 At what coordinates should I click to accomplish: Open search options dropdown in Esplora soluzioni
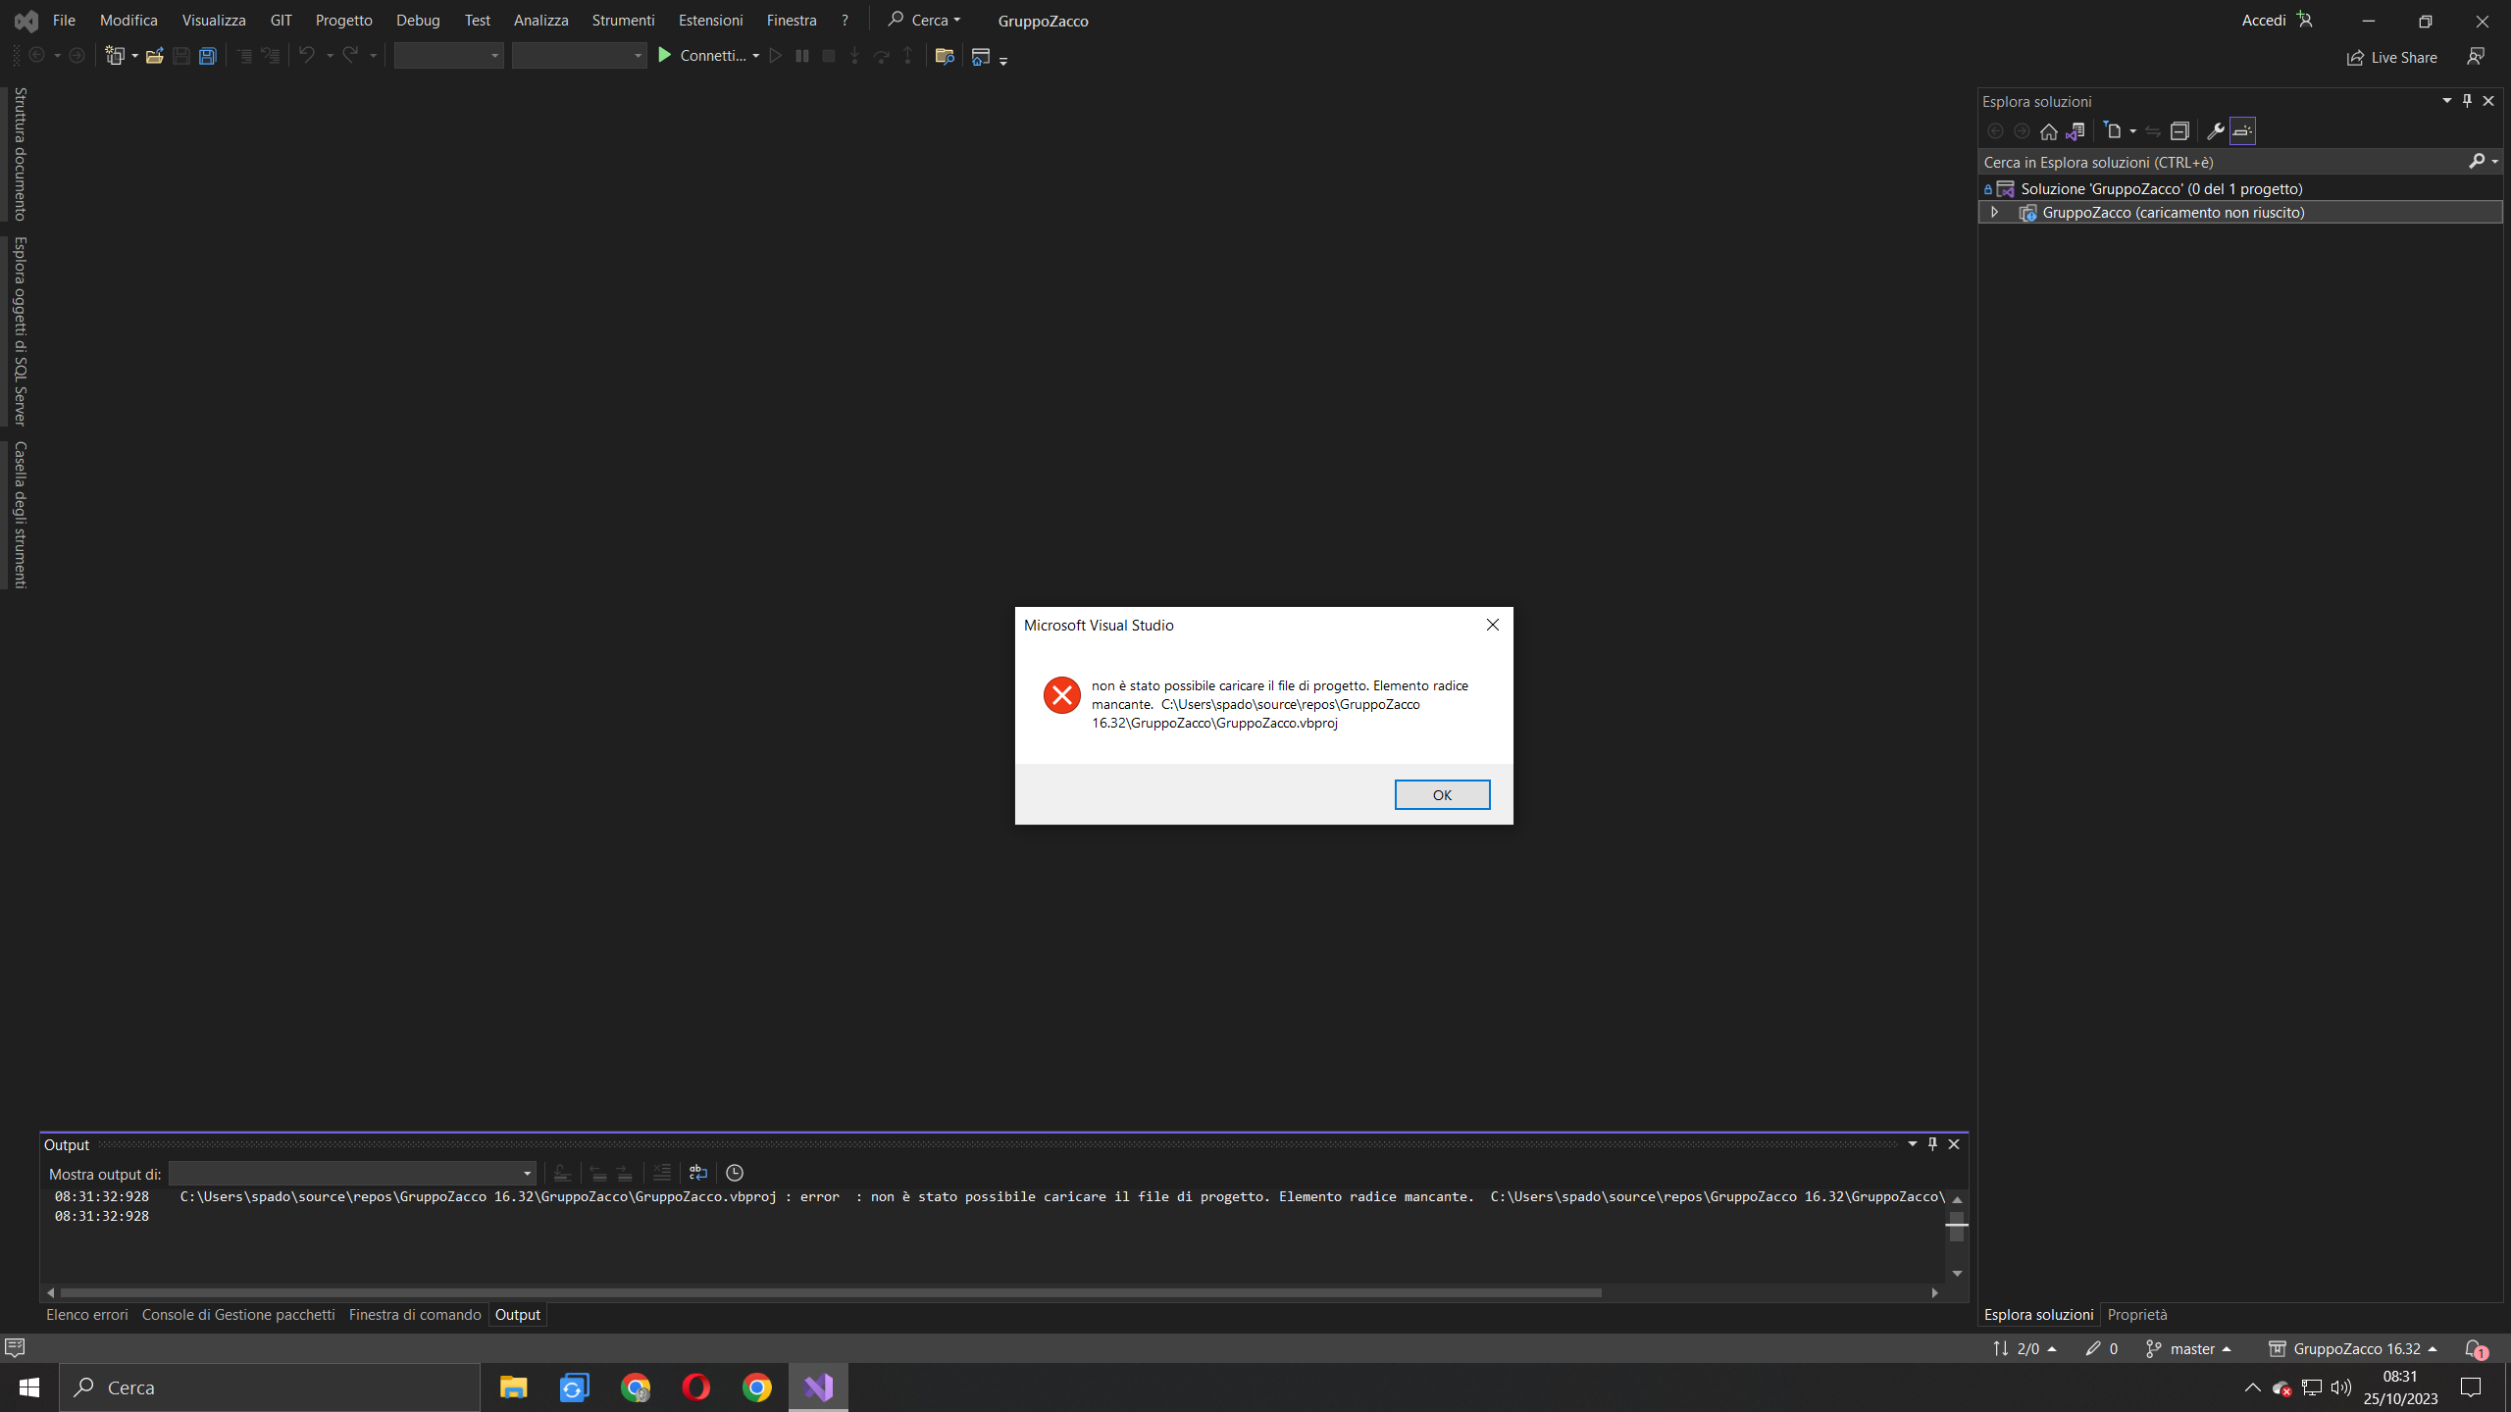(2494, 162)
